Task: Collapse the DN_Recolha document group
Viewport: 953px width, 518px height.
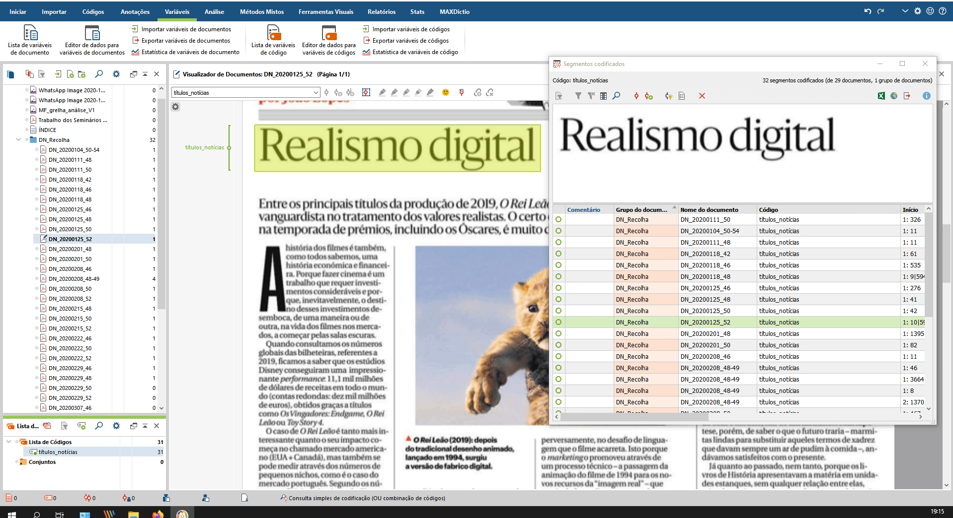Action: (x=18, y=140)
